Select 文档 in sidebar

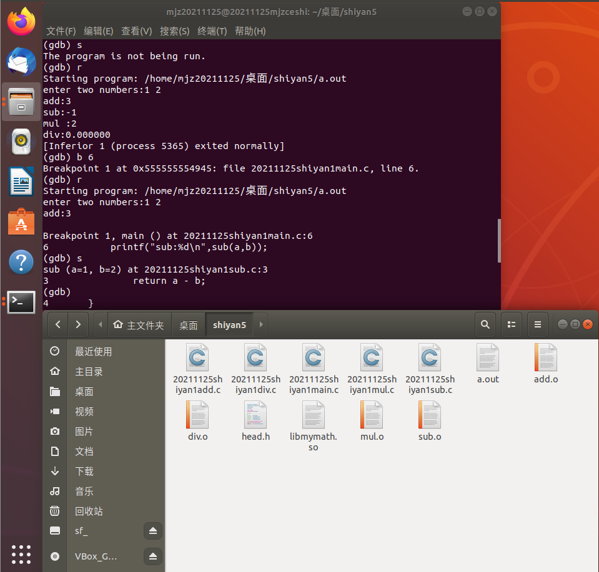[x=104, y=452]
